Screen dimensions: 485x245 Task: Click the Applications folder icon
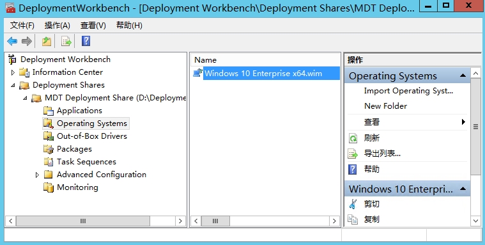pos(49,111)
